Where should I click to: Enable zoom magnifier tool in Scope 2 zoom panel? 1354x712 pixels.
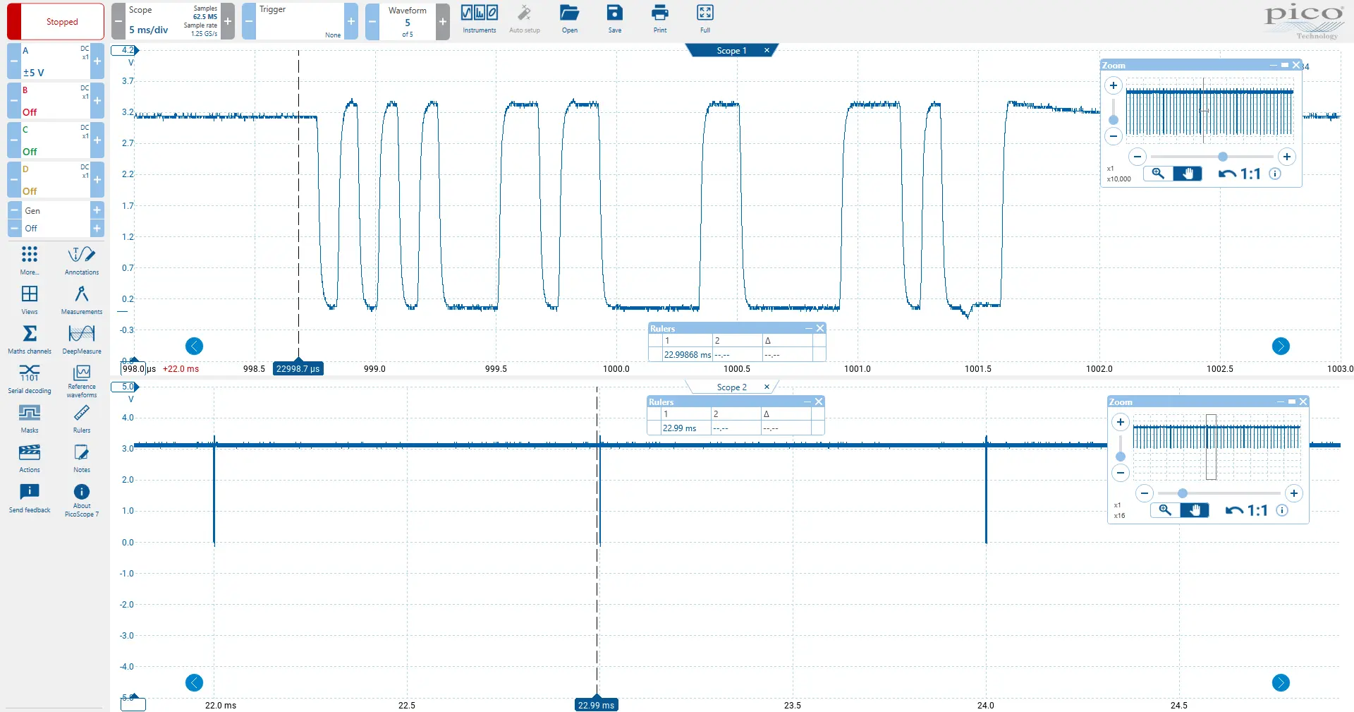point(1165,510)
